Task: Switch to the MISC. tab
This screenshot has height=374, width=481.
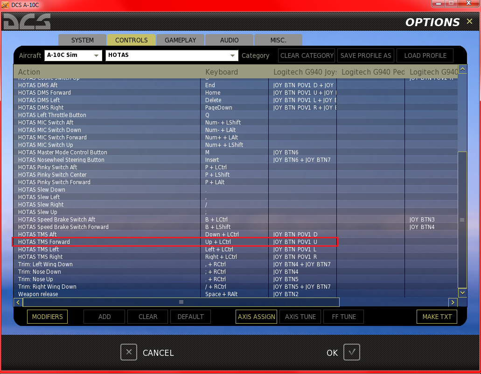Action: click(x=278, y=40)
